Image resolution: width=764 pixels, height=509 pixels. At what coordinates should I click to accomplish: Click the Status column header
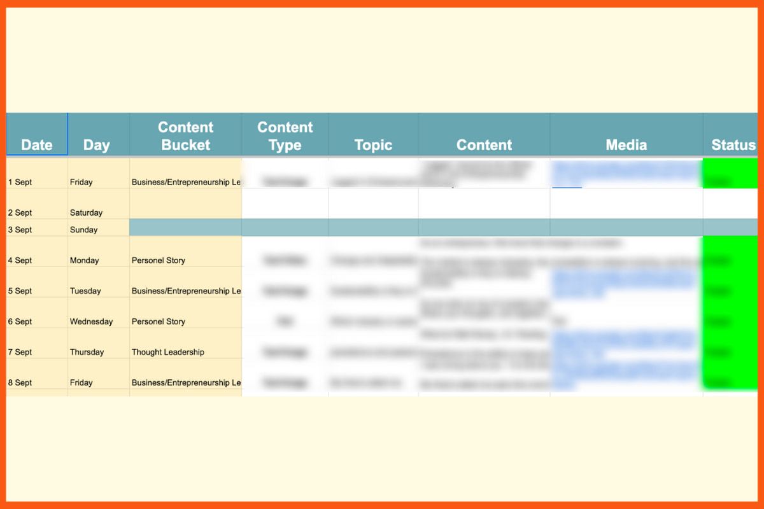[731, 134]
